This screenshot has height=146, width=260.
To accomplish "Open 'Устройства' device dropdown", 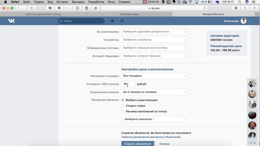I will (x=154, y=40).
